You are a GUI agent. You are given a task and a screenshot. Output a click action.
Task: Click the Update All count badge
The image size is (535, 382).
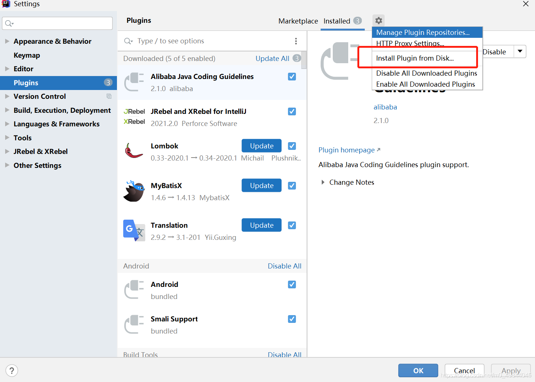(296, 58)
